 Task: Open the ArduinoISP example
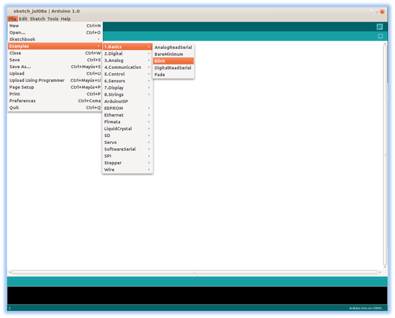(128, 101)
